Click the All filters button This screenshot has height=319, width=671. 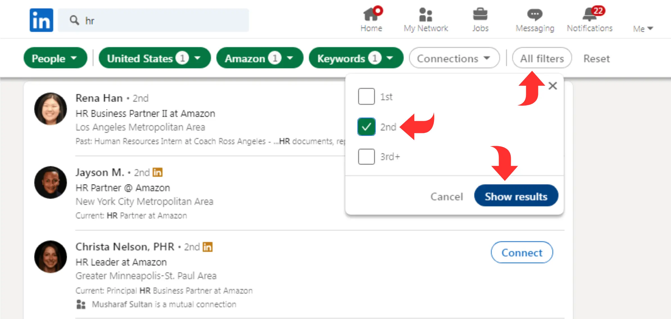(542, 58)
